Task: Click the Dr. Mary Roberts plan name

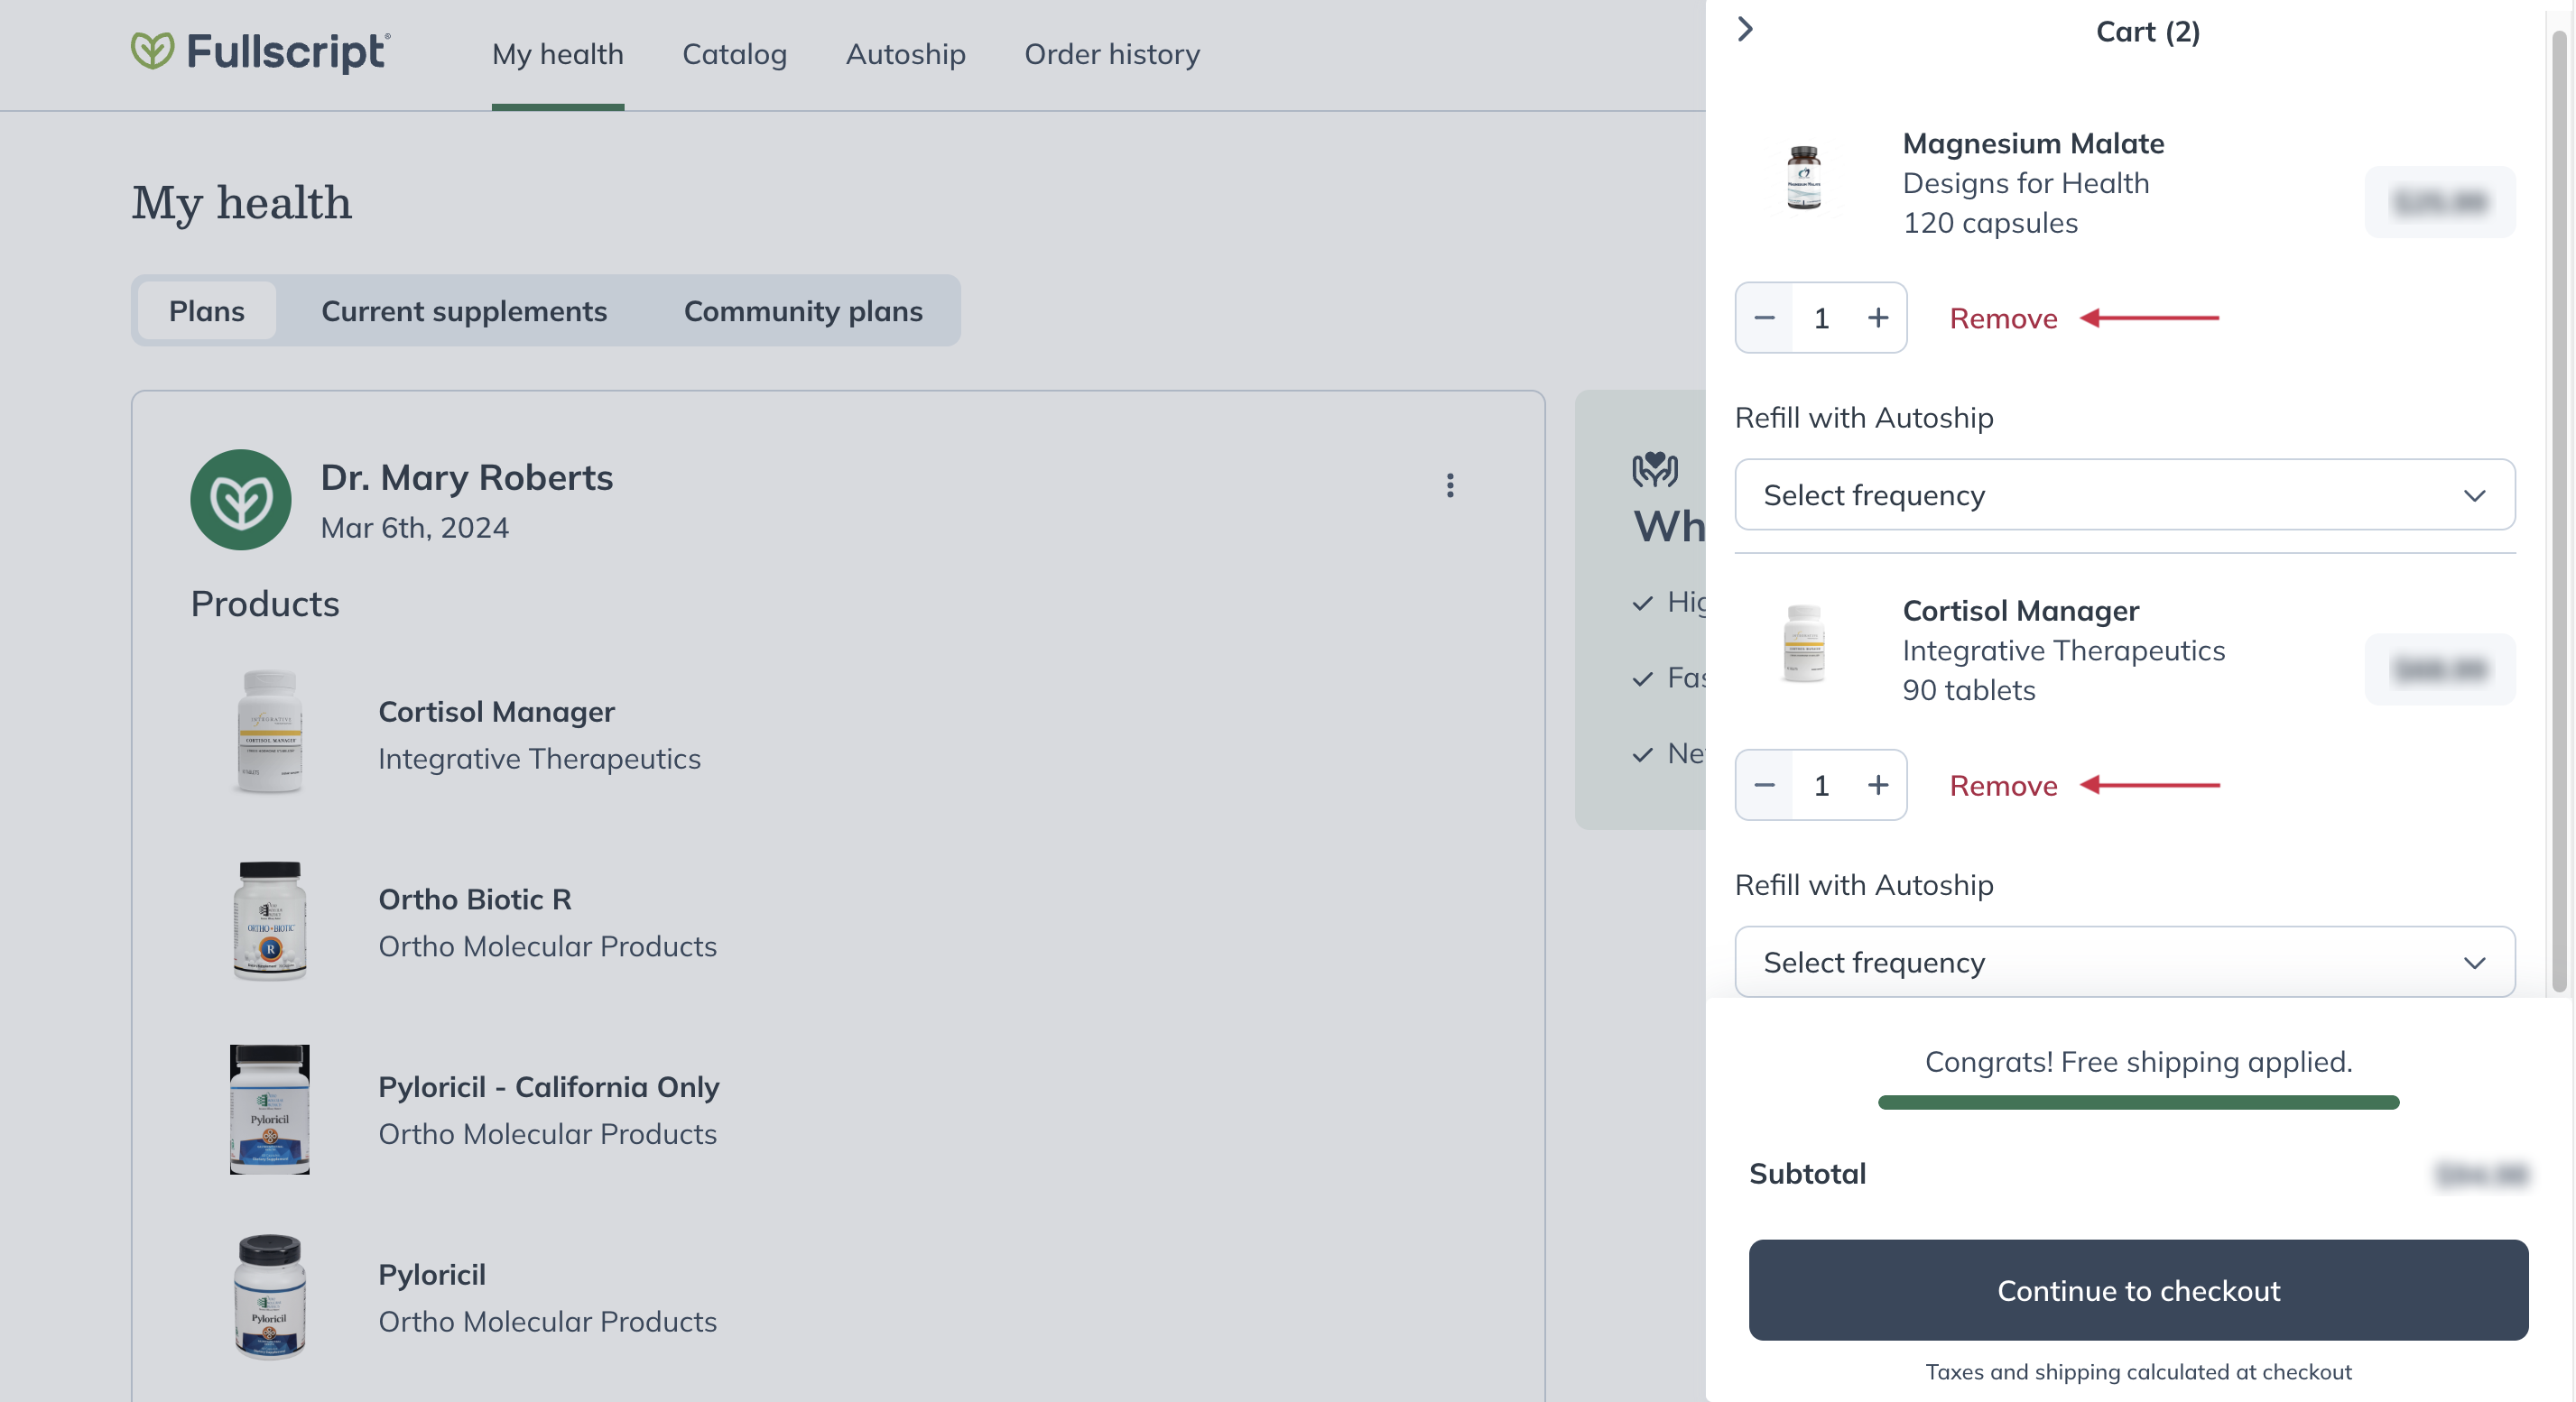Action: pyautogui.click(x=467, y=477)
